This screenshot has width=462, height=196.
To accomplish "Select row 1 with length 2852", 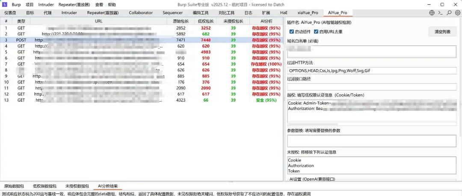I will (x=142, y=28).
